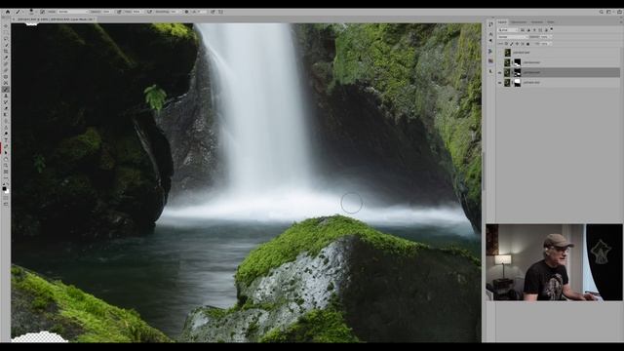Open the layer Fill slider arrow

(551, 44)
